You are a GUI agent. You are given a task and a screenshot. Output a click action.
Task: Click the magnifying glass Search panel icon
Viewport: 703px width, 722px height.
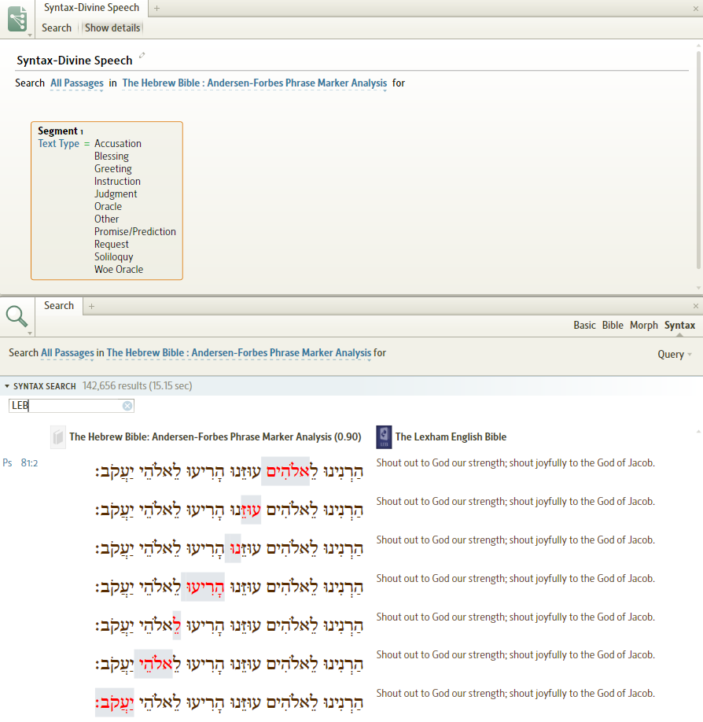pos(17,316)
